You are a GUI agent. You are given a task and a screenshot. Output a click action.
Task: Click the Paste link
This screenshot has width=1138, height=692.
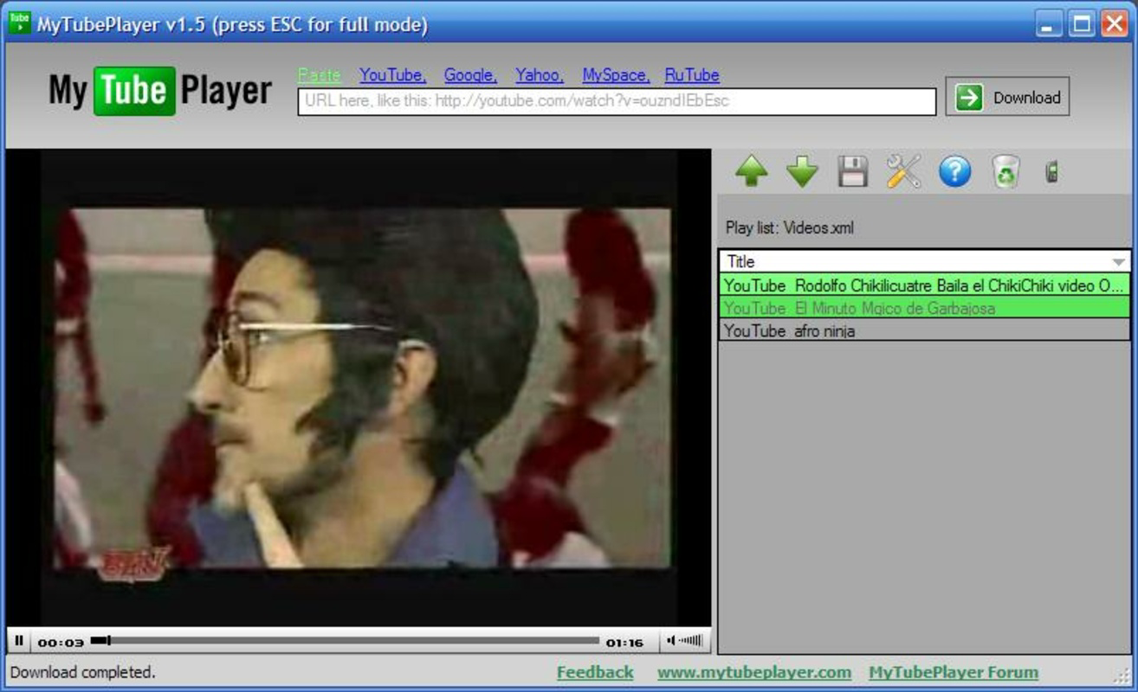point(319,75)
